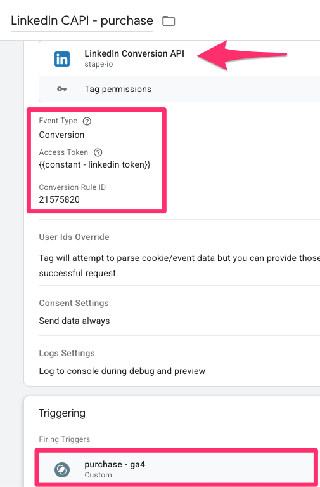
Task: Open the Event Type help icon
Action: point(87,121)
